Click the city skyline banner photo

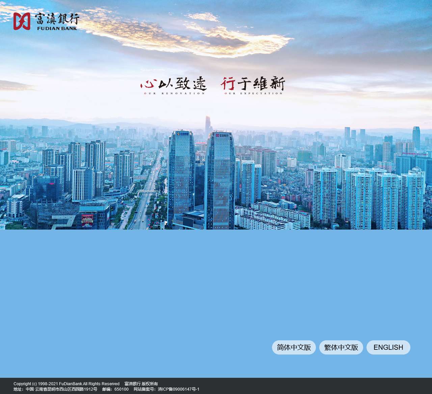[x=216, y=115]
